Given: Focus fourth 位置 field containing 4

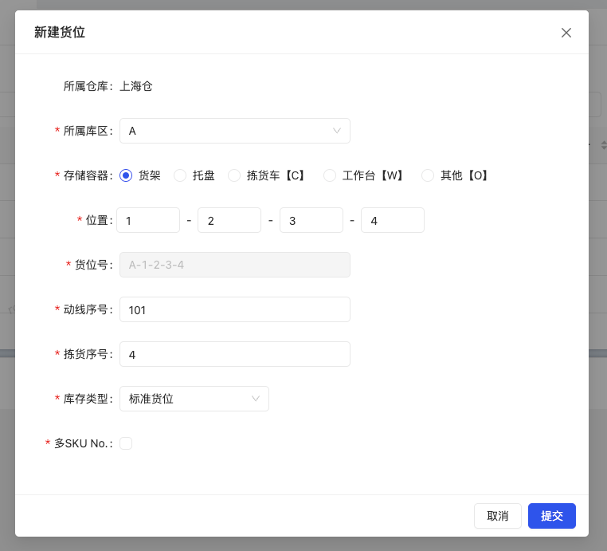Looking at the screenshot, I should click(393, 220).
